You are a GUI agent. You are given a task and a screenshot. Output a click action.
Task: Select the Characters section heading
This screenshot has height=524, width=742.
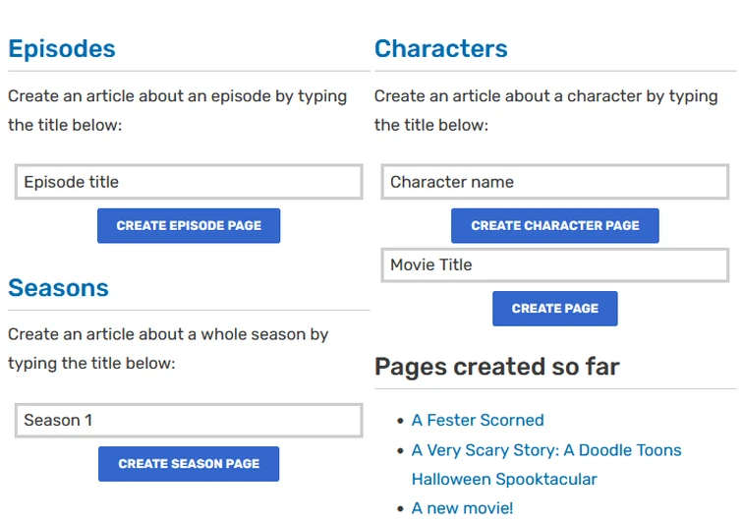(441, 49)
